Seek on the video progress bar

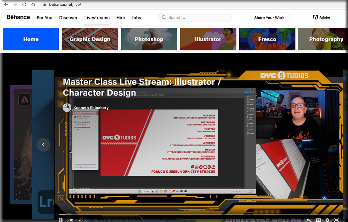pyautogui.click(x=199, y=214)
